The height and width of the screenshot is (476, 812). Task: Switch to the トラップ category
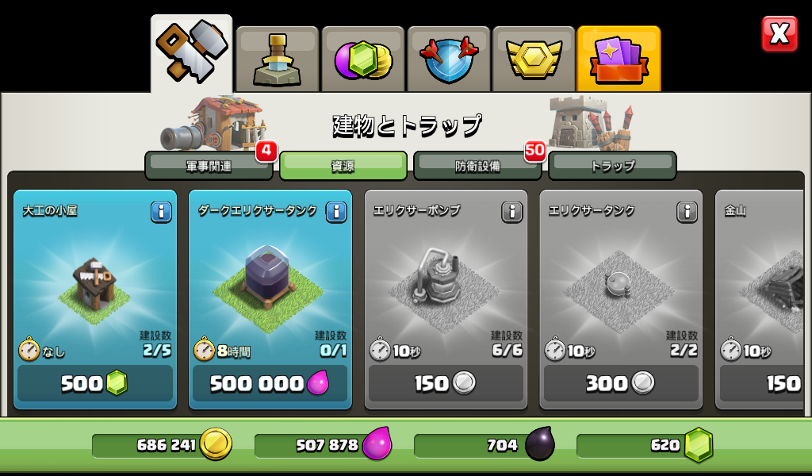[612, 166]
